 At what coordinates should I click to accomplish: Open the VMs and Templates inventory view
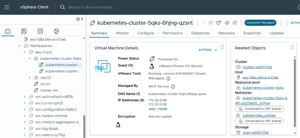(24, 31)
